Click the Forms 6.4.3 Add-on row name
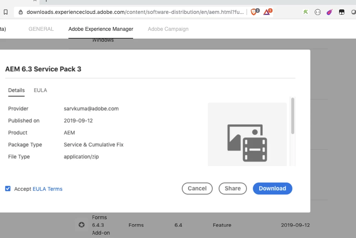The height and width of the screenshot is (238, 356). click(x=101, y=225)
